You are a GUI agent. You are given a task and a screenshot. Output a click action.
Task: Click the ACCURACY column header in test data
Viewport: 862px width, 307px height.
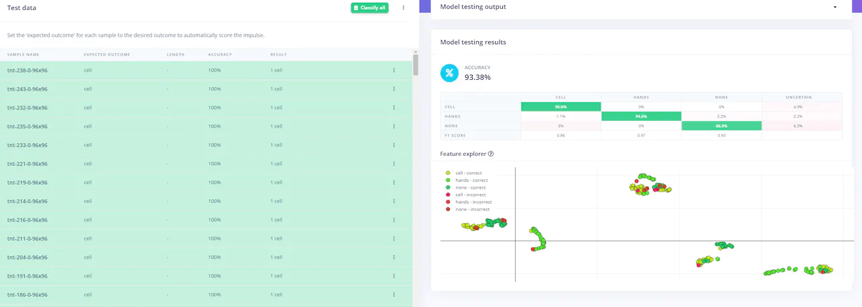(x=219, y=54)
